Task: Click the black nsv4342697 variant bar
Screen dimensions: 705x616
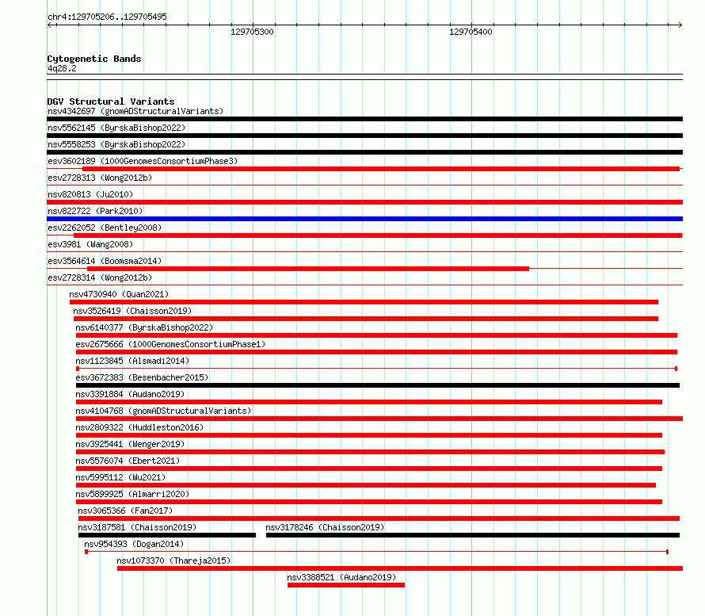Action: point(364,119)
